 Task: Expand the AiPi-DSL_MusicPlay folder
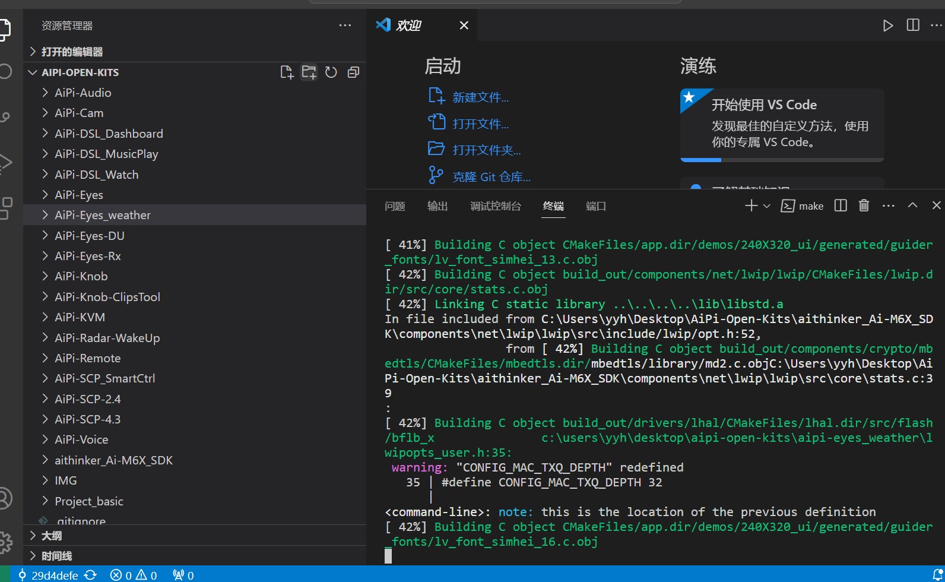(195, 154)
